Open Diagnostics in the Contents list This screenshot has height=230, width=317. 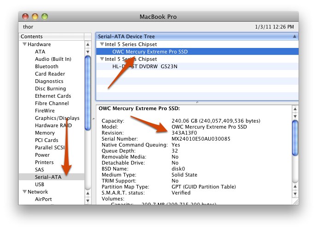[49, 81]
